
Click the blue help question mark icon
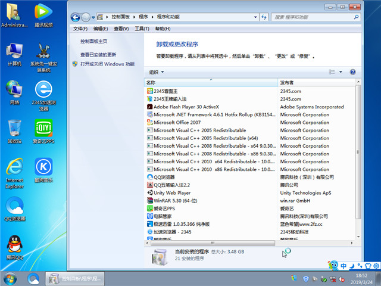pyautogui.click(x=352, y=71)
